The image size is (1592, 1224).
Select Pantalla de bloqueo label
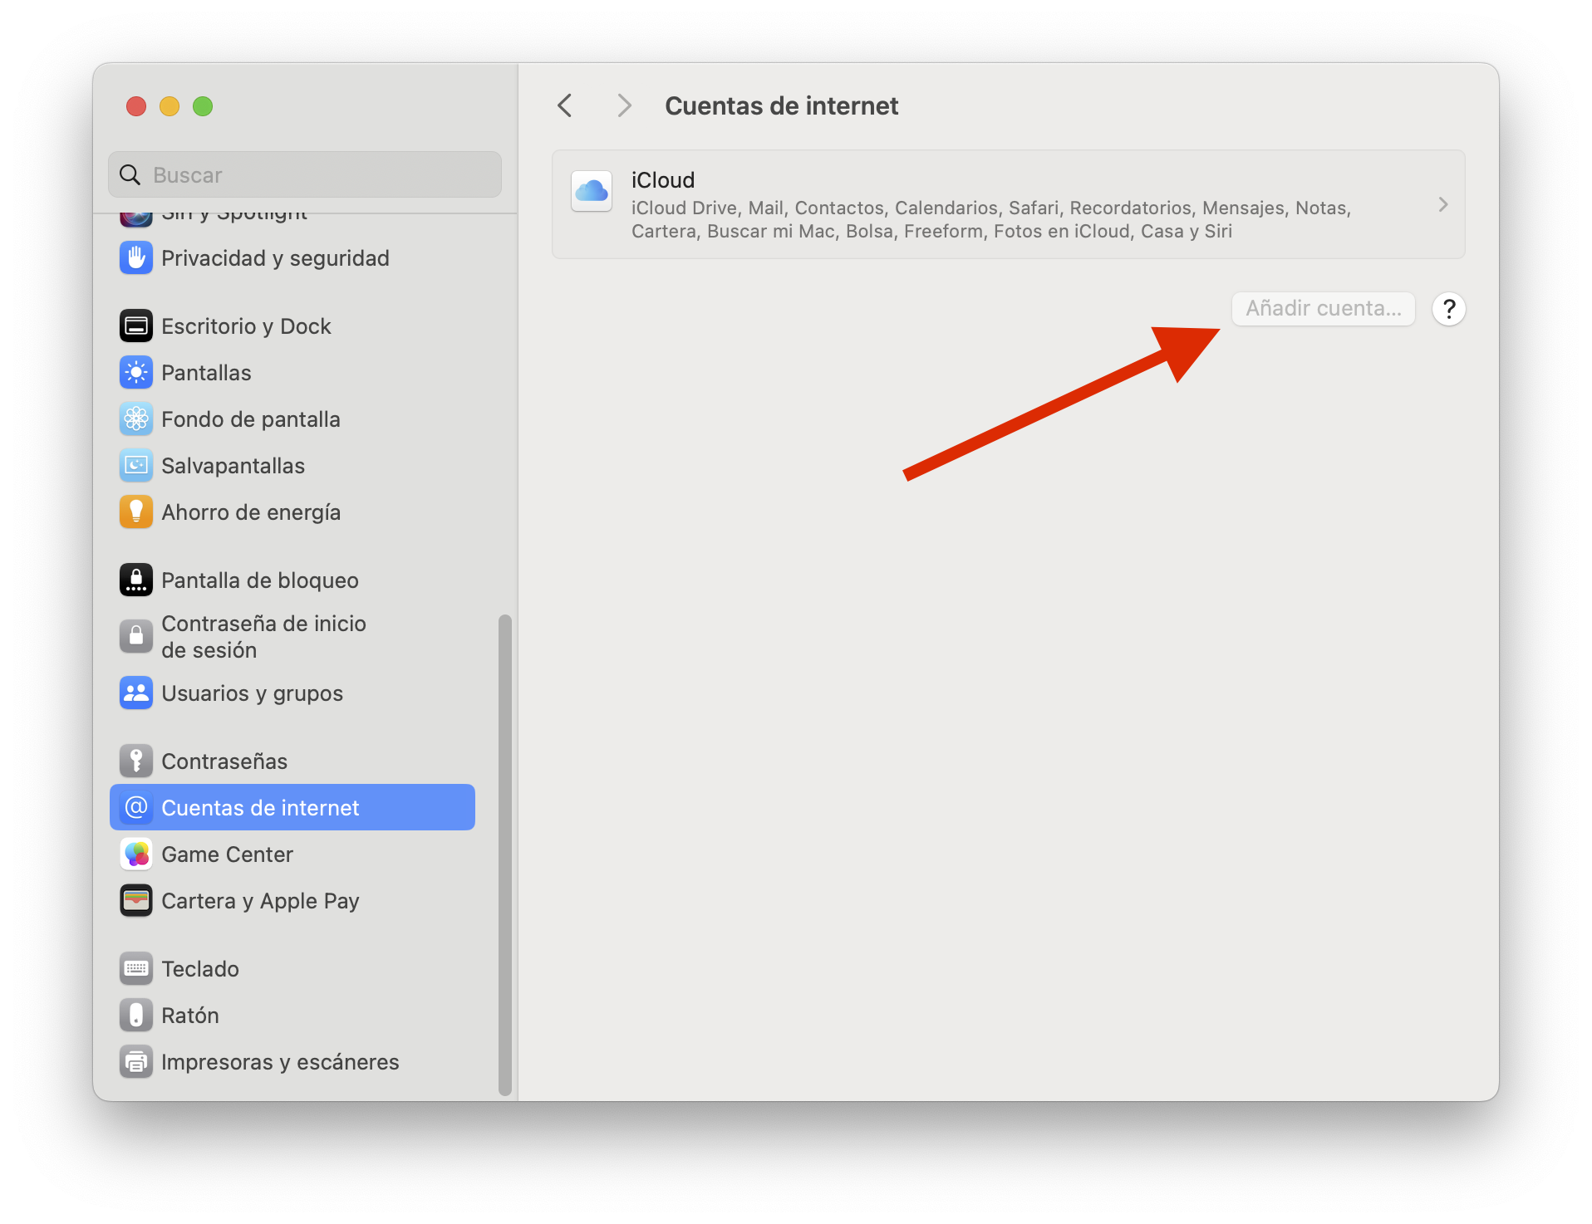point(260,580)
